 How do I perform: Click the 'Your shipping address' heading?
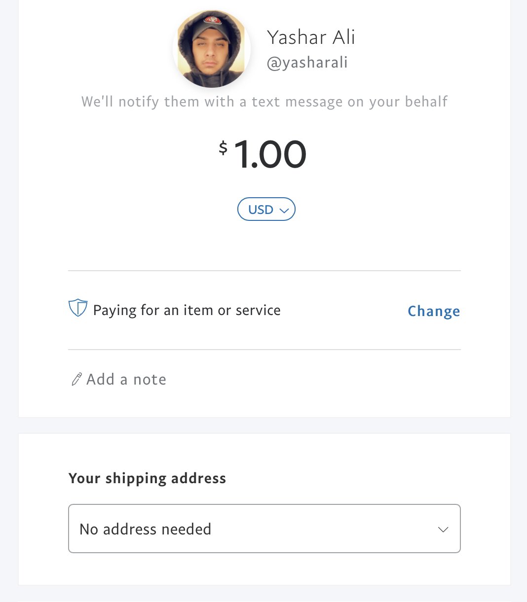coord(147,478)
